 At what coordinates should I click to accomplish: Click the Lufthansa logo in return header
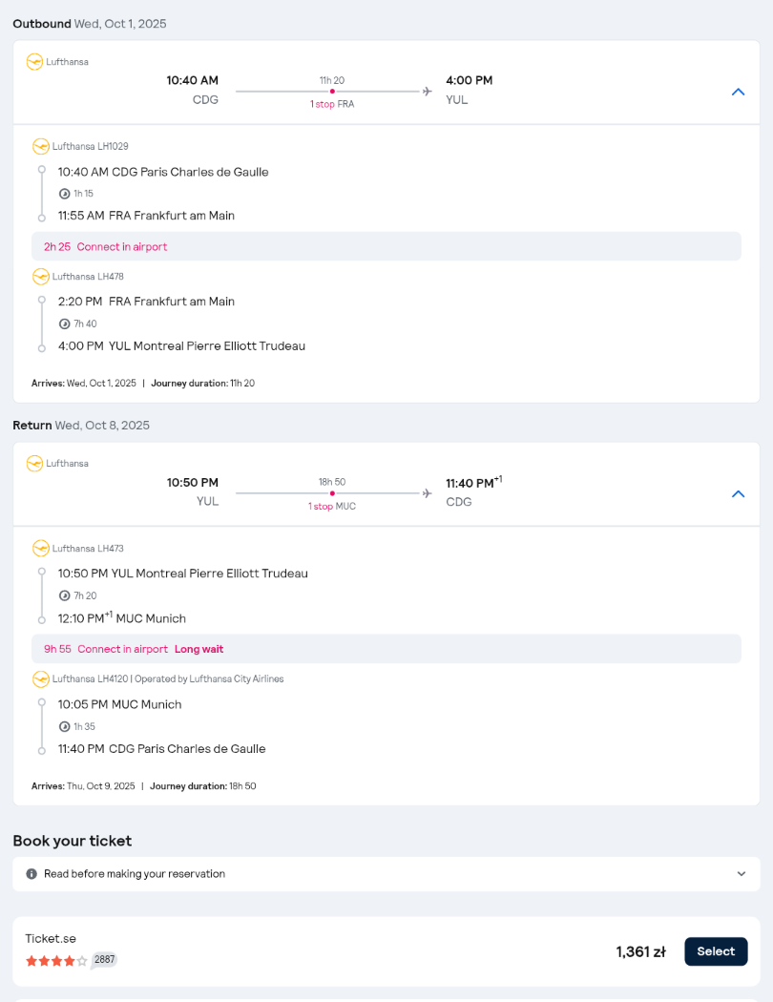34,463
